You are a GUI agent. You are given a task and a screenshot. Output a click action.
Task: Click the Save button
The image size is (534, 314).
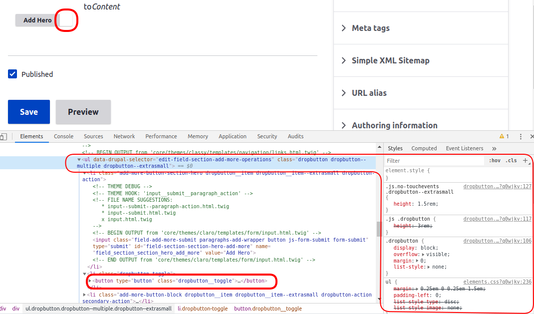click(28, 112)
